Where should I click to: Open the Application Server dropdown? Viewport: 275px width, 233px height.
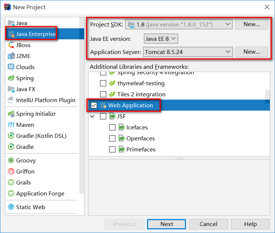pos(188,52)
